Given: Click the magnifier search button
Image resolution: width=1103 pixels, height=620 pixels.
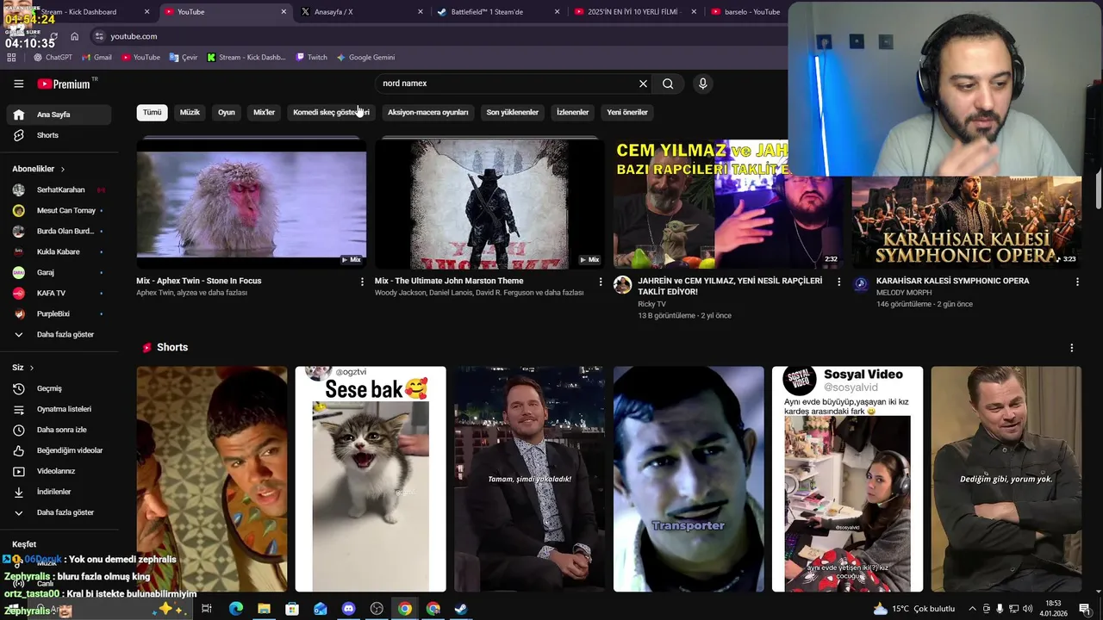Looking at the screenshot, I should point(668,84).
